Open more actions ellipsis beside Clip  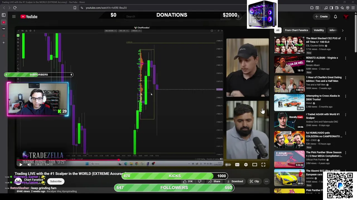click(x=267, y=181)
